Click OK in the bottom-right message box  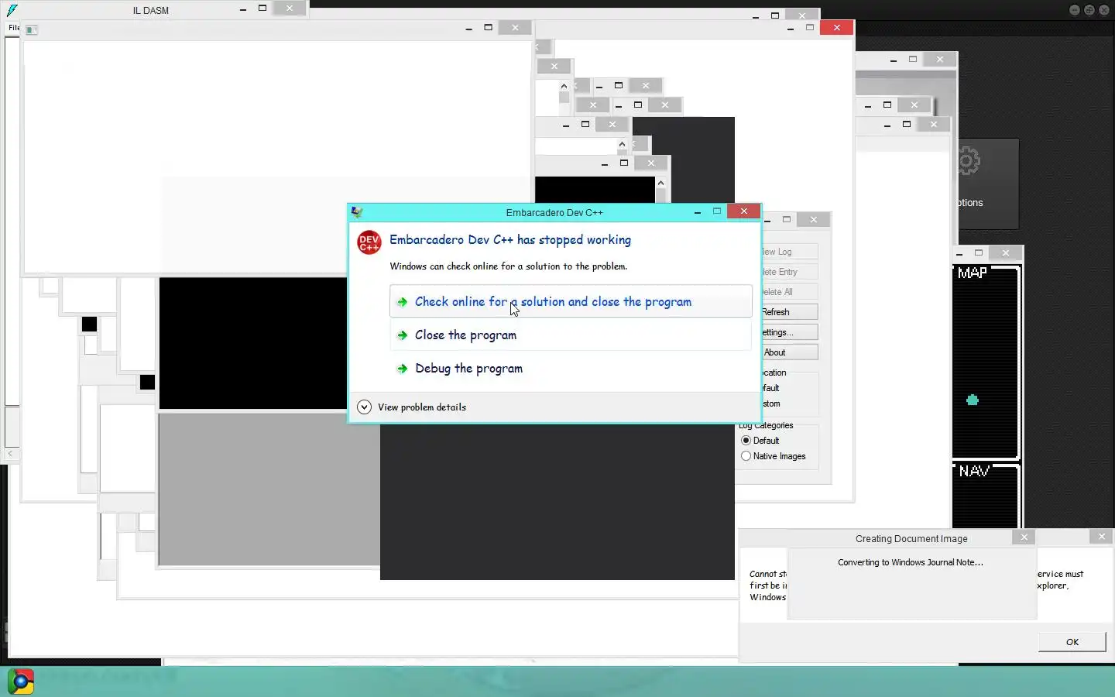pos(1072,641)
